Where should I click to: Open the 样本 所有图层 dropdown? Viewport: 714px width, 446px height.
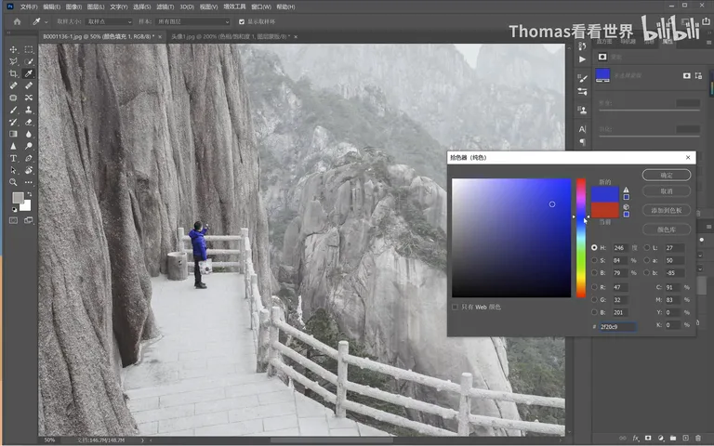point(193,21)
